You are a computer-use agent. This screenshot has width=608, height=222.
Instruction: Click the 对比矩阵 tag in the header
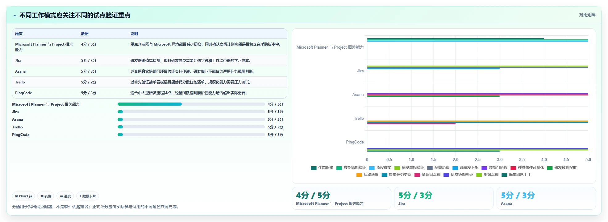[x=587, y=15]
